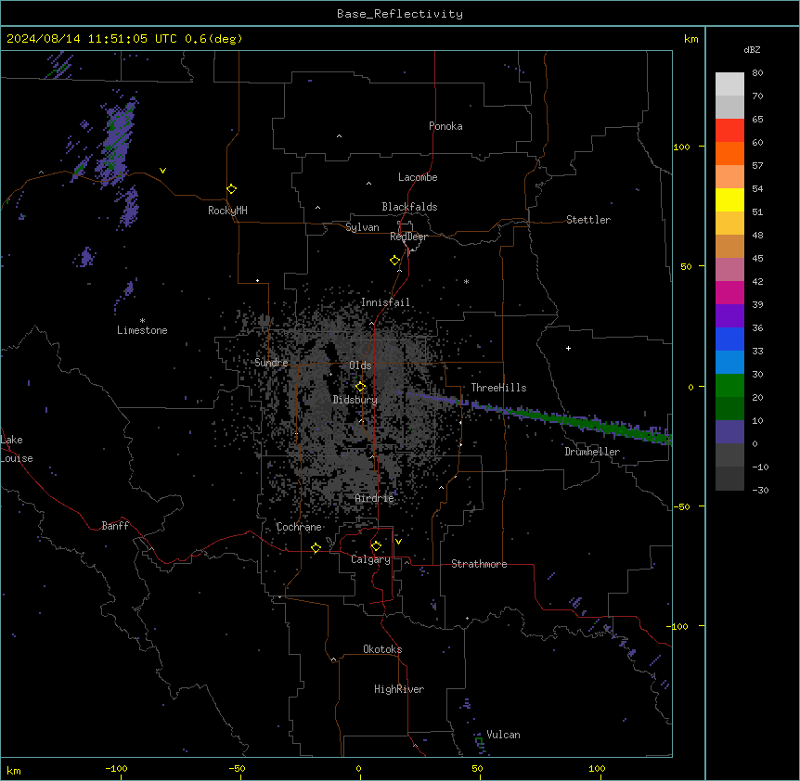This screenshot has width=800, height=781.
Task: Click the Stettler label
Action: point(588,220)
